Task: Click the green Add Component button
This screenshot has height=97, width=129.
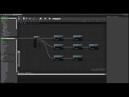Action: click(x=5, y=18)
